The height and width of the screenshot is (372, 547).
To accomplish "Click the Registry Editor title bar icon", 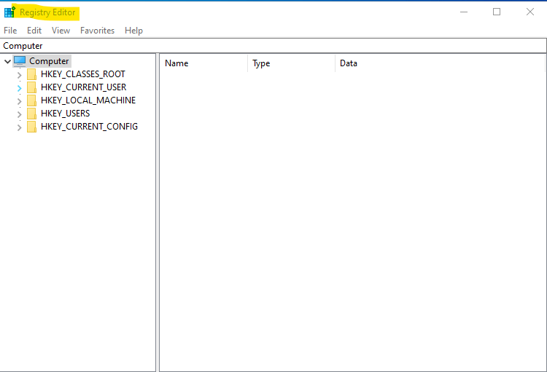I will 9,12.
